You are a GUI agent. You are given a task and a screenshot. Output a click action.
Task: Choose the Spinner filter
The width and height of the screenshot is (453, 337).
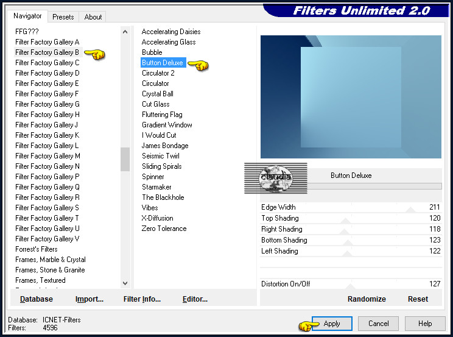(153, 177)
